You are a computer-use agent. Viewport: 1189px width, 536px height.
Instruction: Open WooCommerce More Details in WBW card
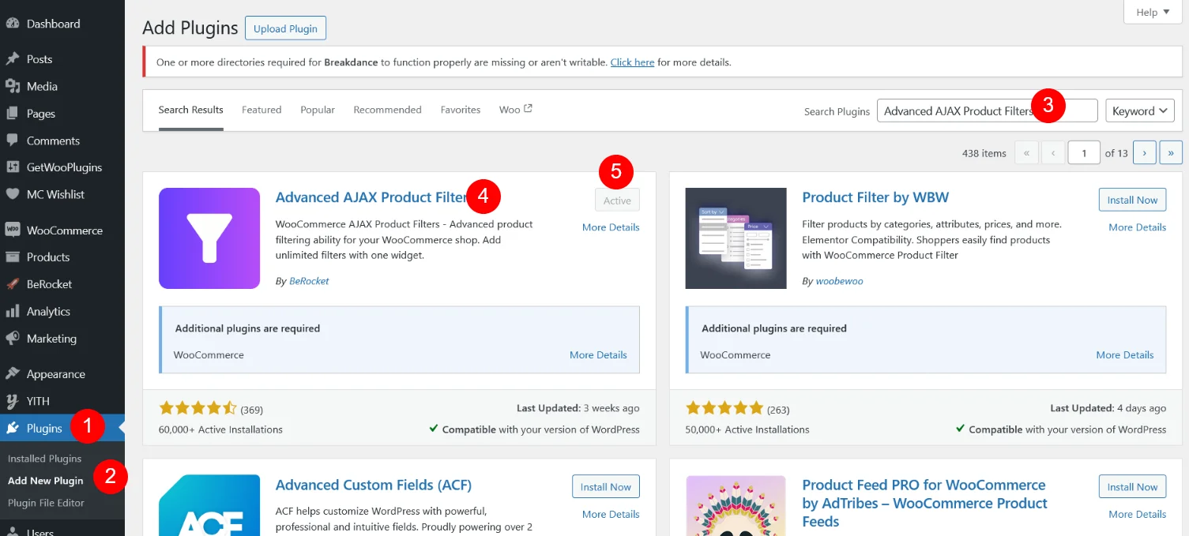pos(1125,355)
